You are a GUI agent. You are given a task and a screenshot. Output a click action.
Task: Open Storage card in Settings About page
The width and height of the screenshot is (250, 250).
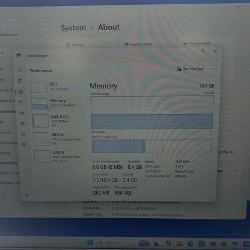point(75,45)
